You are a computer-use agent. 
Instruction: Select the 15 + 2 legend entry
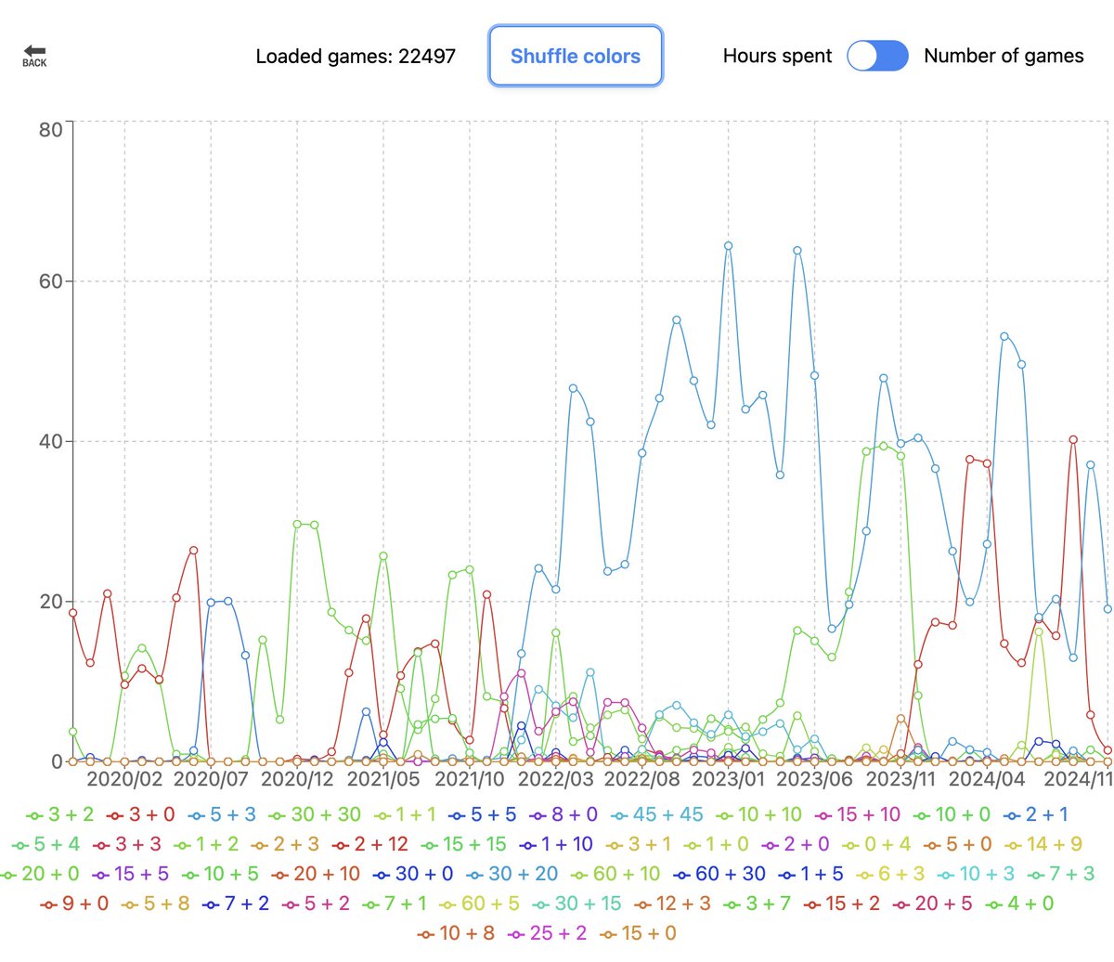[x=841, y=903]
